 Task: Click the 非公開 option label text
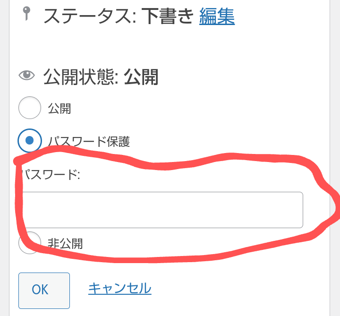65,243
